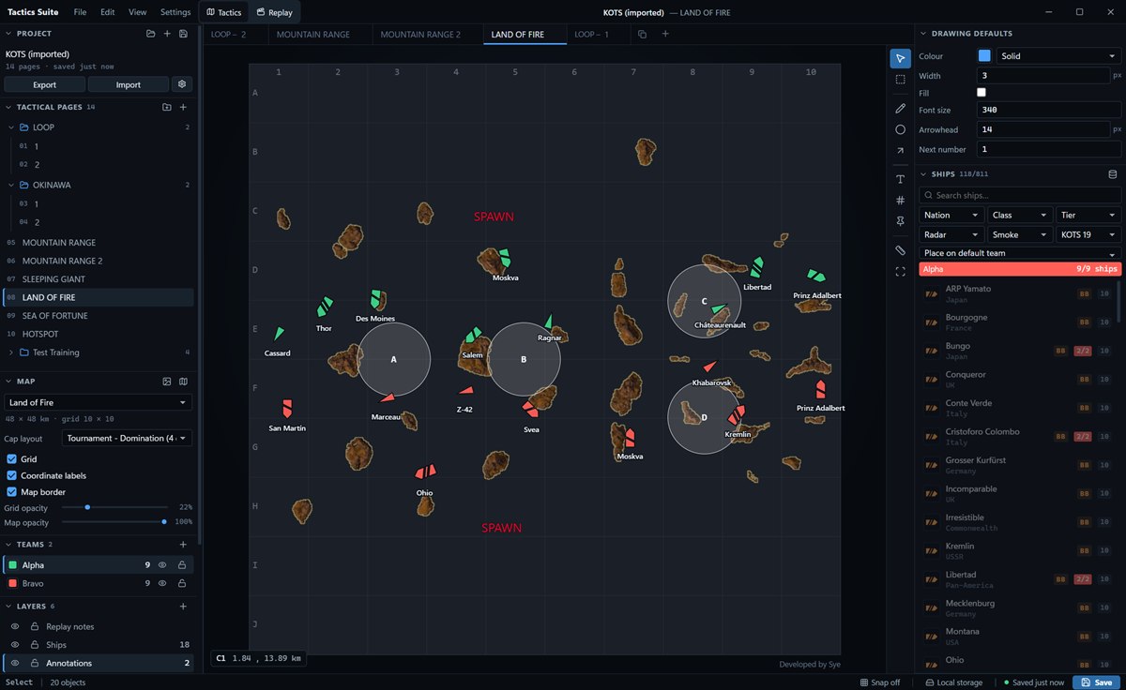The width and height of the screenshot is (1126, 690).
Task: Add a new team with plus icon
Action: click(183, 545)
